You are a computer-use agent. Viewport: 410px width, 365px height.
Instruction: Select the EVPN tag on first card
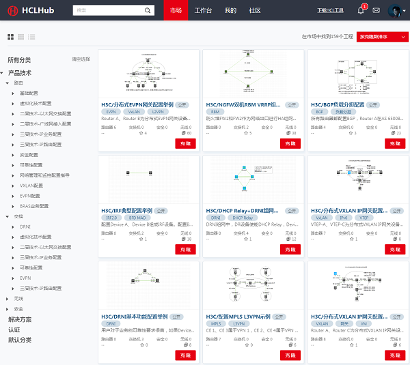tap(111, 111)
